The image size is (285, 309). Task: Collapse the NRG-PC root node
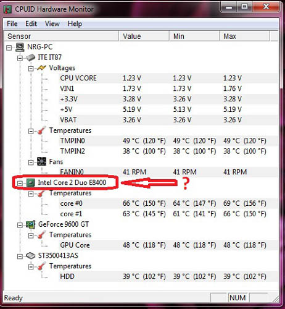pyautogui.click(x=9, y=48)
